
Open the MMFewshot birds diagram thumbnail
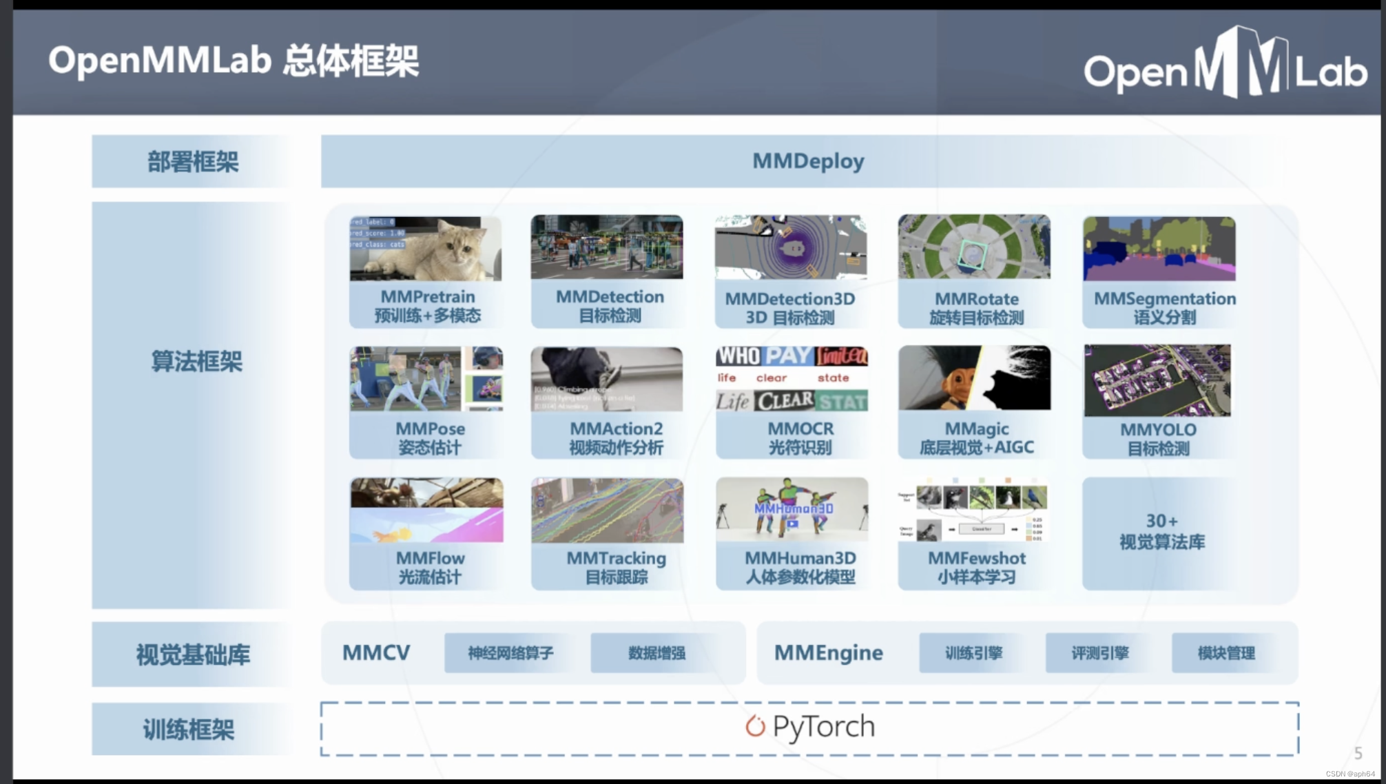[x=973, y=510]
